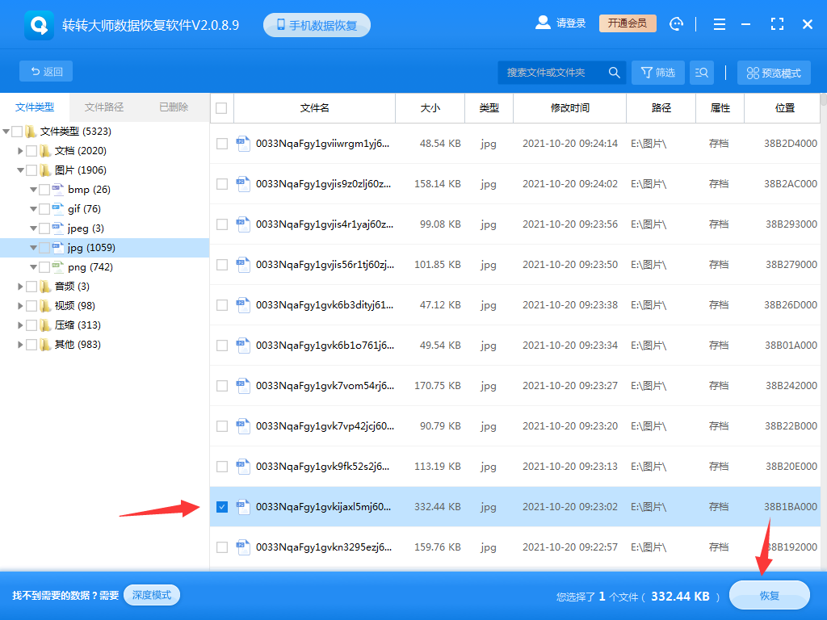Click file icon of 0033NqaFgy1gviiwrgm1yj6
This screenshot has height=620, width=827.
point(242,144)
